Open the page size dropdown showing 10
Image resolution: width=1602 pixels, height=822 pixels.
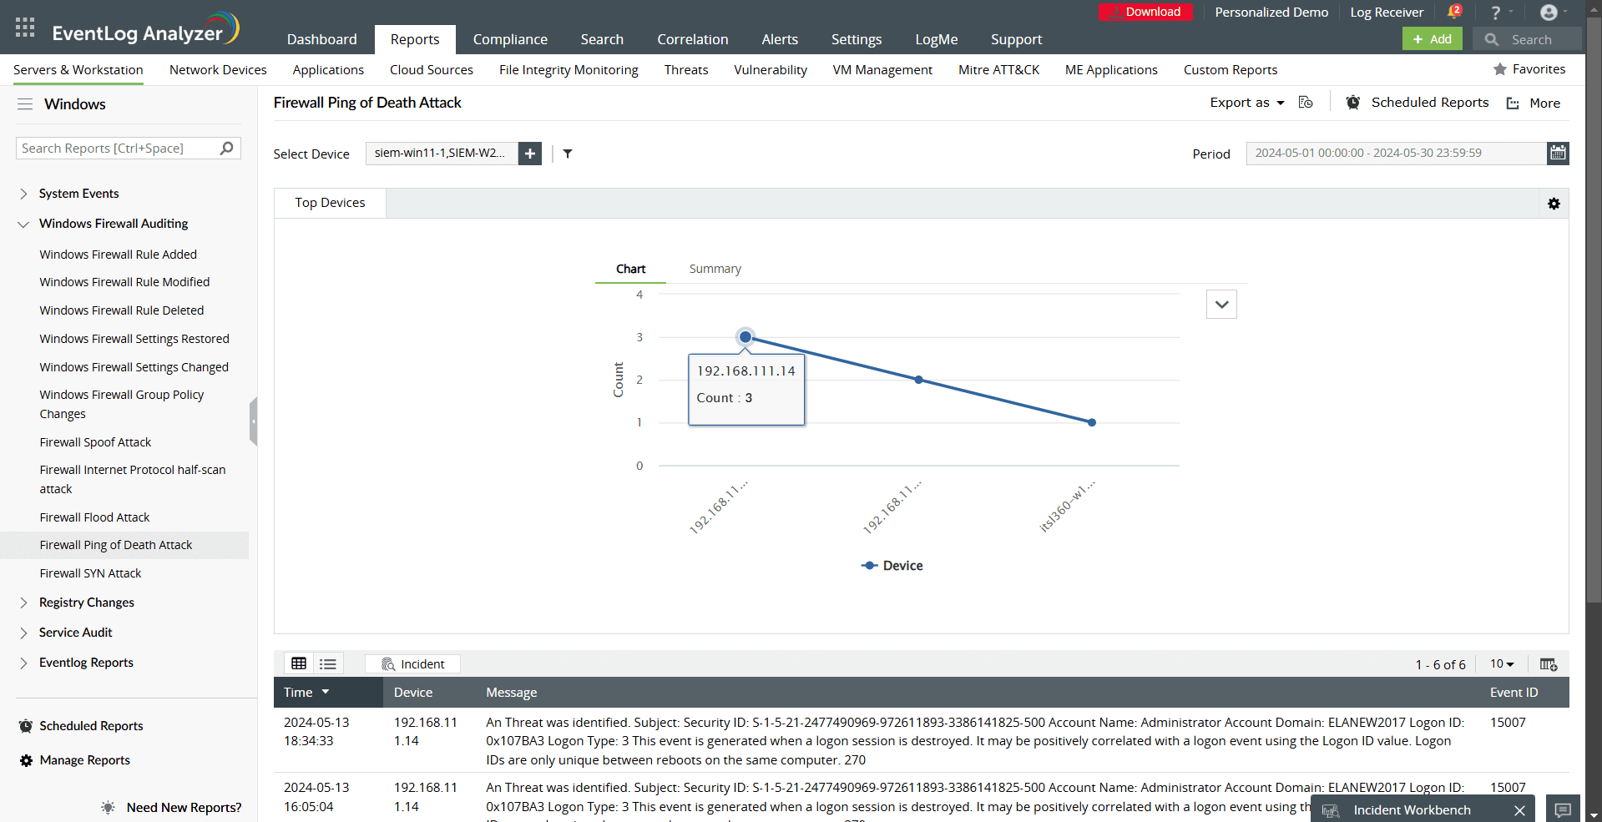point(1501,663)
